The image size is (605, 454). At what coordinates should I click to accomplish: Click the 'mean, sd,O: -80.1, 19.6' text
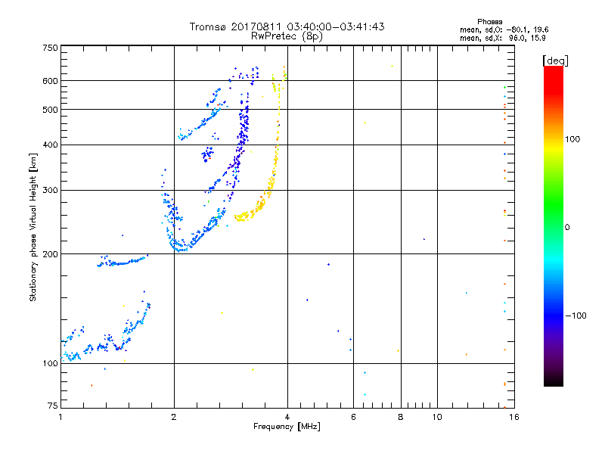click(504, 30)
